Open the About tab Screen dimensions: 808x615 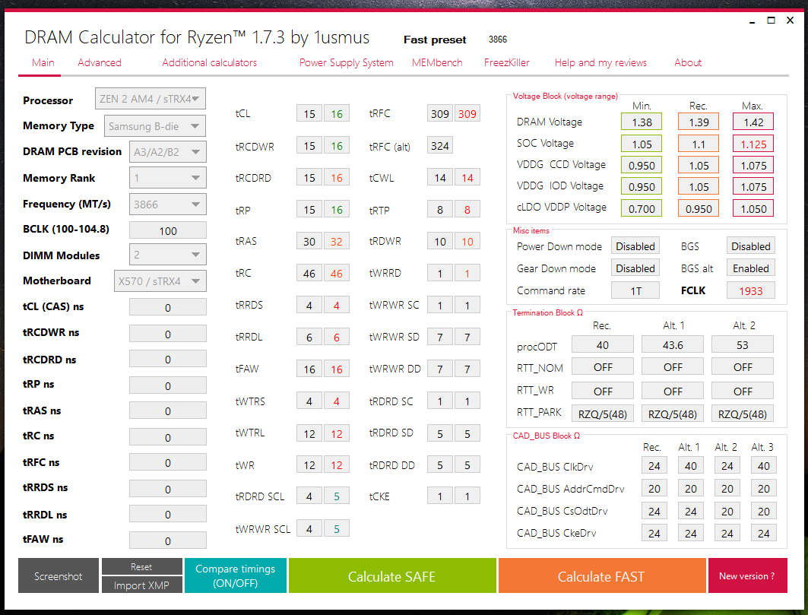pyautogui.click(x=688, y=62)
